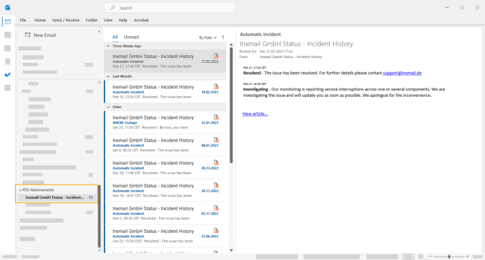Collapse the Older group
Viewport: 485px width, 260px height.
(x=108, y=107)
